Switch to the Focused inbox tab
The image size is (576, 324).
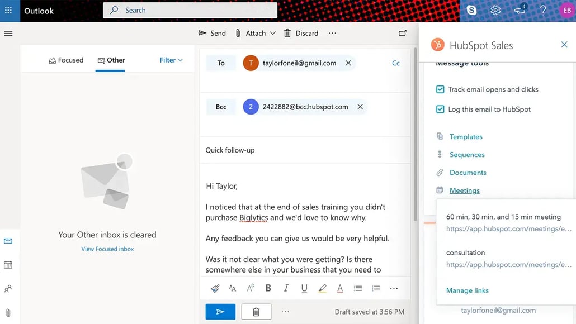point(66,60)
